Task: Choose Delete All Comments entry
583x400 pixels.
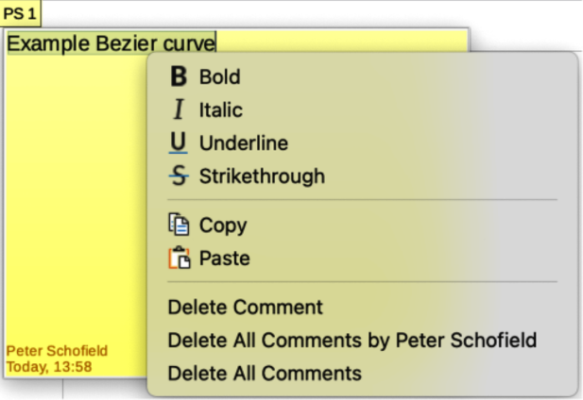Action: pyautogui.click(x=265, y=373)
